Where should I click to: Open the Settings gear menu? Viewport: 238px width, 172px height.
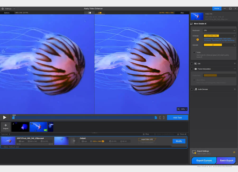click(x=3, y=8)
